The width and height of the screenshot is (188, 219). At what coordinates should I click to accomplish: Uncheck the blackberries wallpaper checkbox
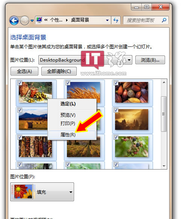pos(116,137)
